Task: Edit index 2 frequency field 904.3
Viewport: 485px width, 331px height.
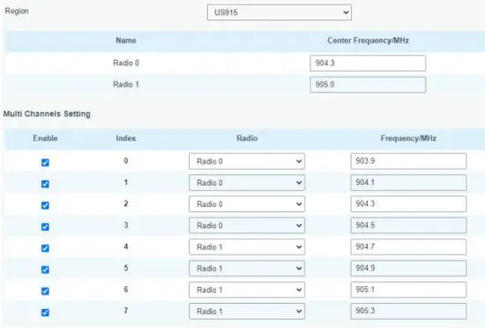Action: 408,204
